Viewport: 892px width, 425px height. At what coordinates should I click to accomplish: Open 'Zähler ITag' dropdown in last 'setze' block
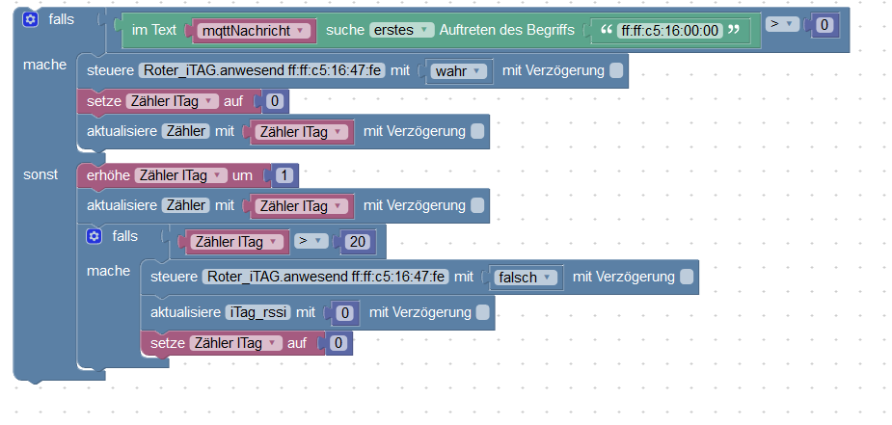coord(236,343)
